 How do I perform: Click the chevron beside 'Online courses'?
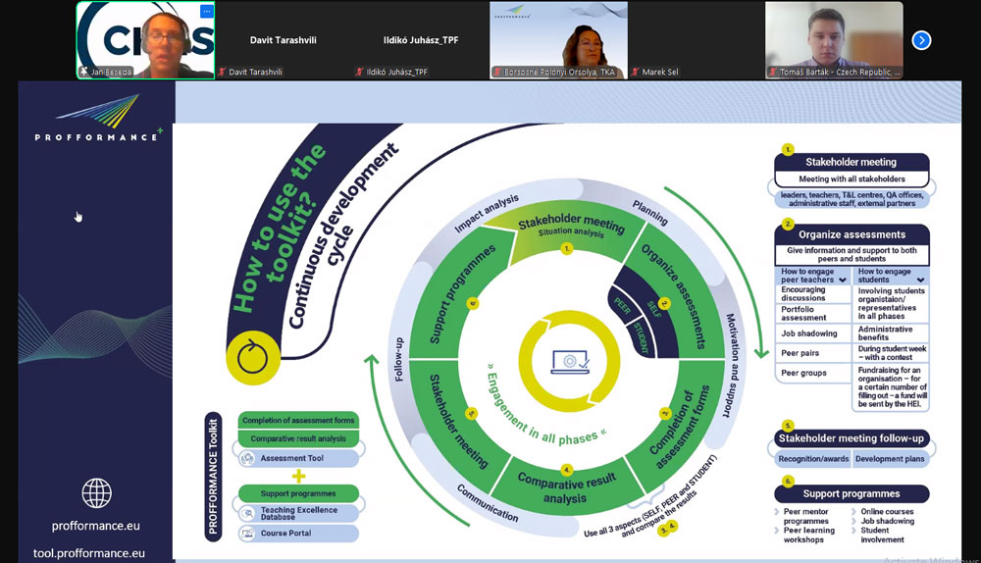pos(853,512)
